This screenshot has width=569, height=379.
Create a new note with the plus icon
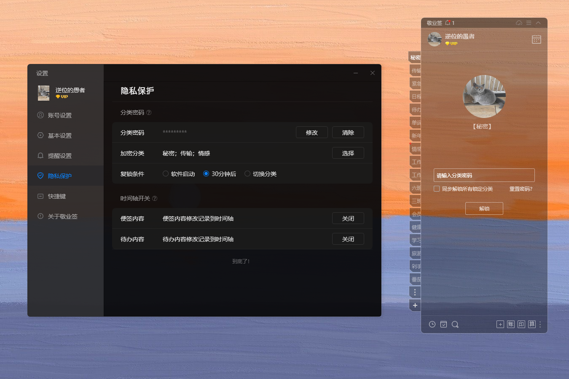[x=500, y=324]
